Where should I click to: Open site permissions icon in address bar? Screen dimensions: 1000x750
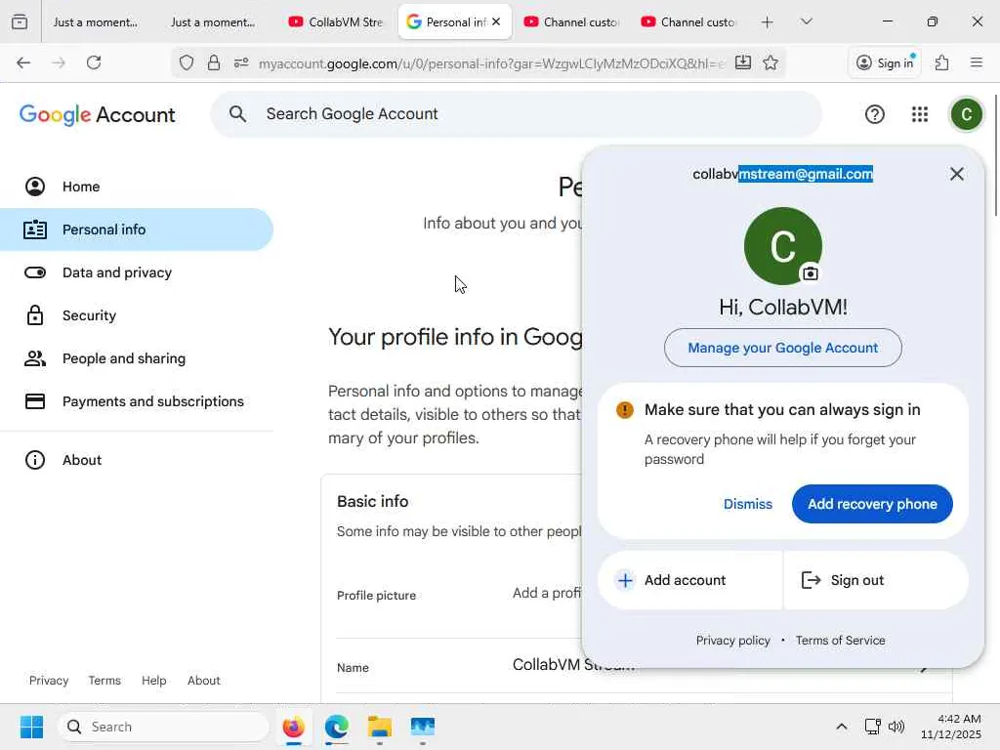pos(241,62)
